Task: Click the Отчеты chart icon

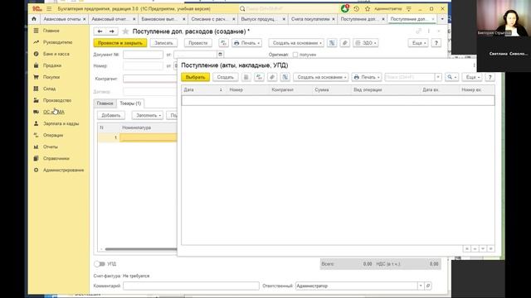Action: coord(37,147)
